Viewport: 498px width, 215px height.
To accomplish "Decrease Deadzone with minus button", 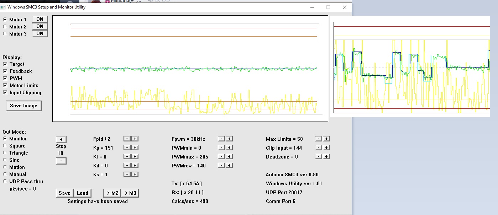I will (x=319, y=157).
